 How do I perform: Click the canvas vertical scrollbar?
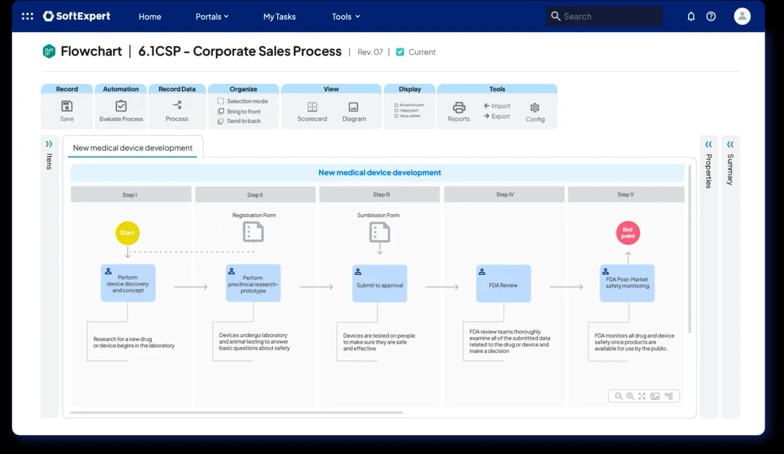(x=690, y=250)
